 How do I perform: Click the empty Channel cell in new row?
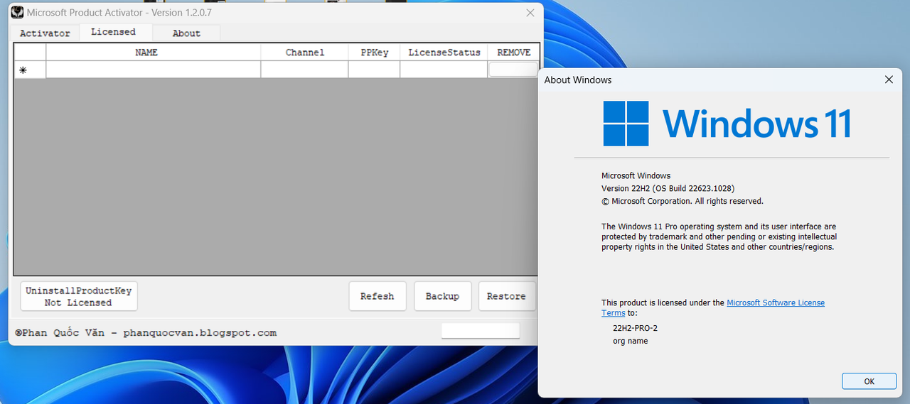click(305, 70)
